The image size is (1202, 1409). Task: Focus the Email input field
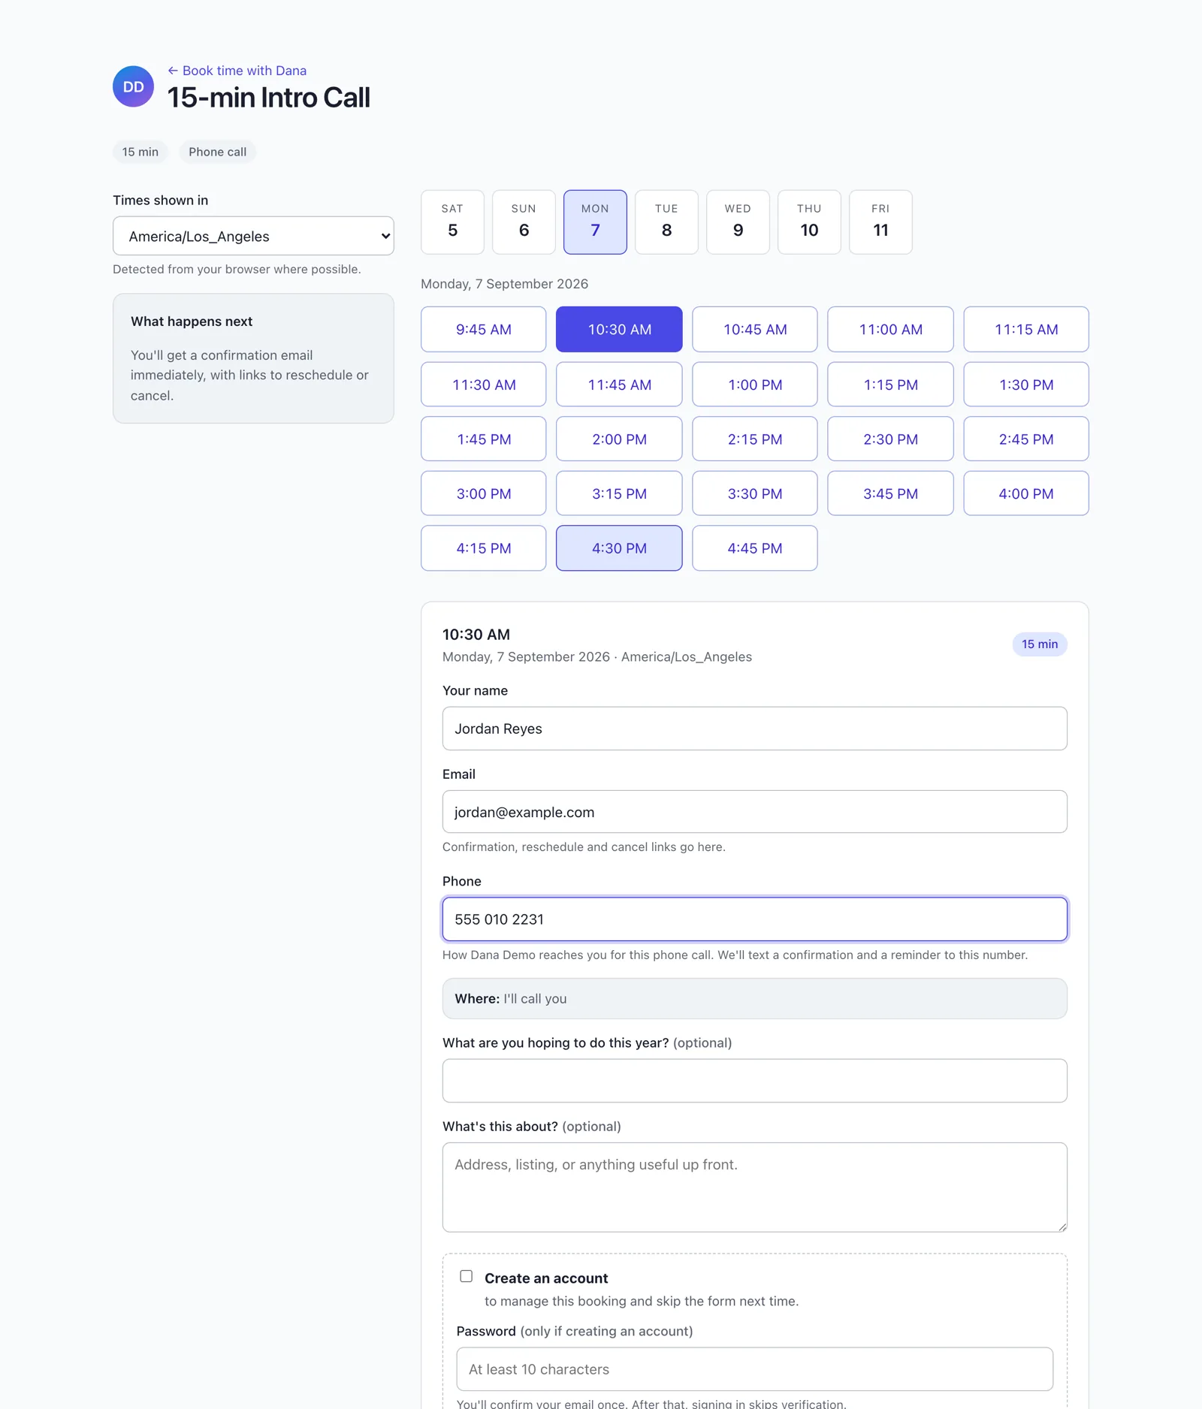(755, 812)
